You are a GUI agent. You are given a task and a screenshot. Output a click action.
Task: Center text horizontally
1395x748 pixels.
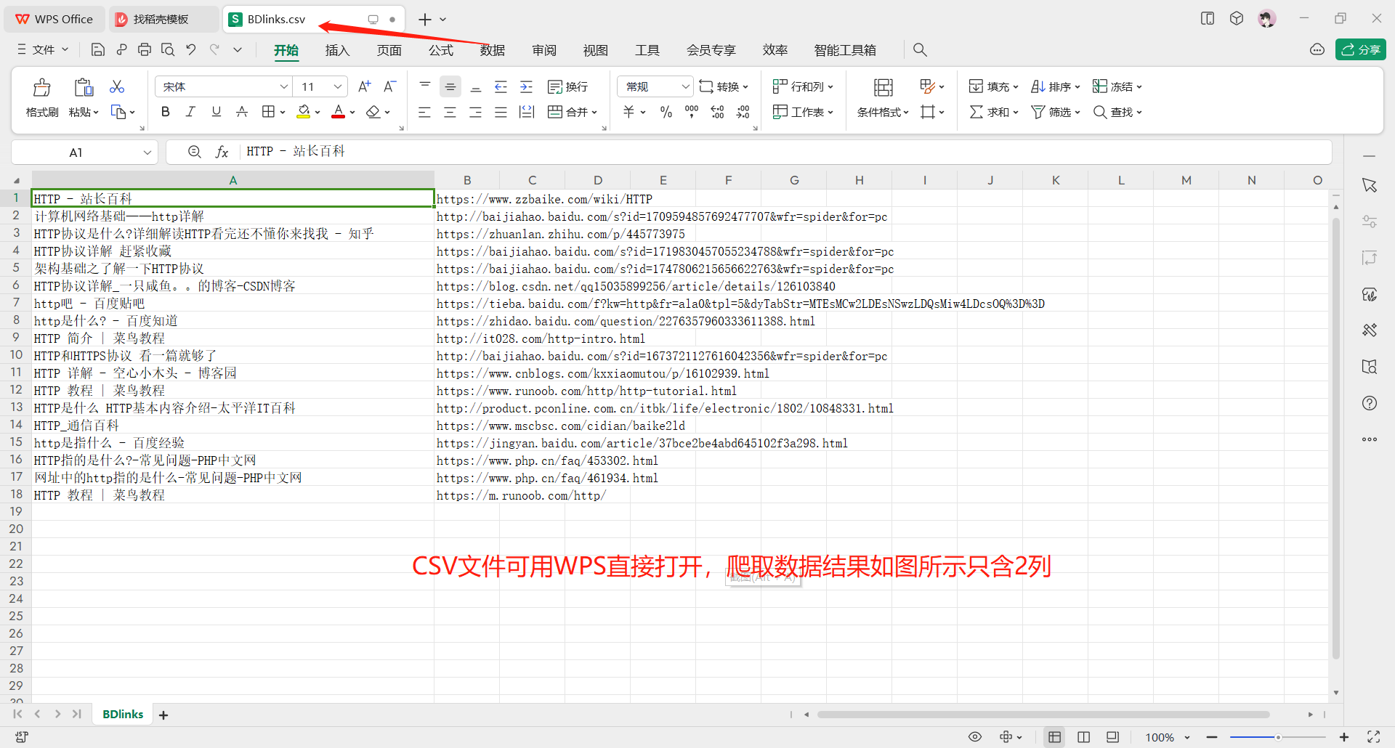pos(450,112)
